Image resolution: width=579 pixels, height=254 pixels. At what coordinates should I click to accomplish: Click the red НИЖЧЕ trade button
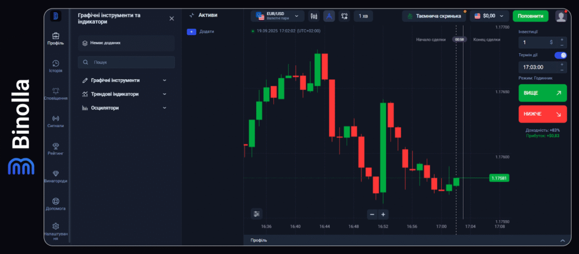coord(542,114)
